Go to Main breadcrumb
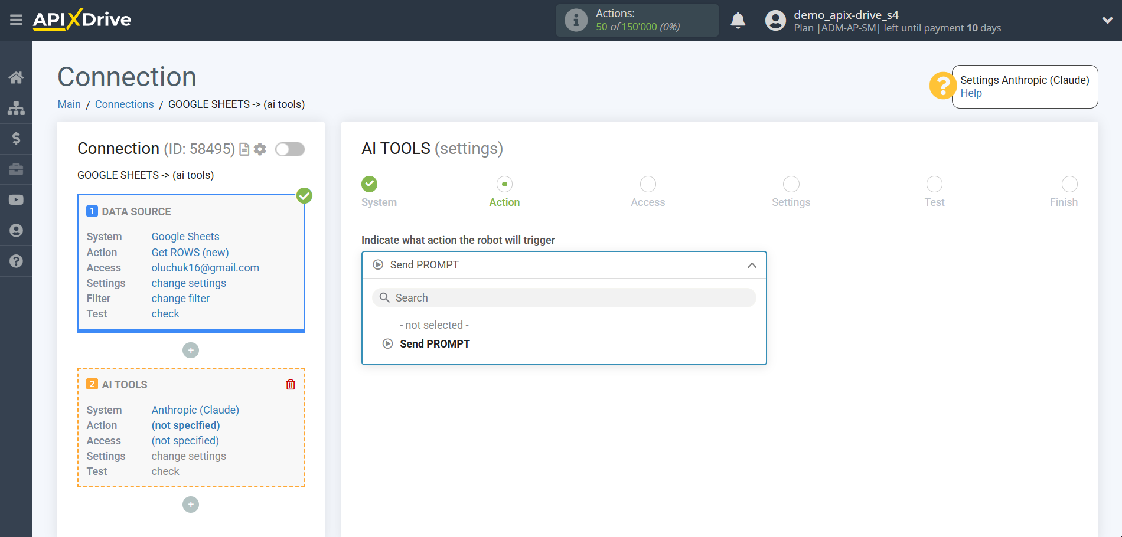The width and height of the screenshot is (1122, 537). click(x=69, y=104)
